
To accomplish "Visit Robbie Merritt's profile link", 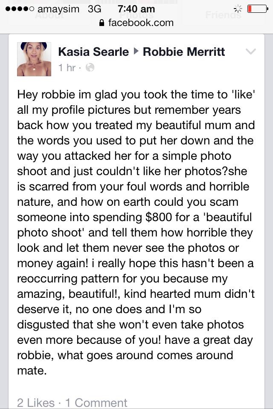I will (184, 52).
